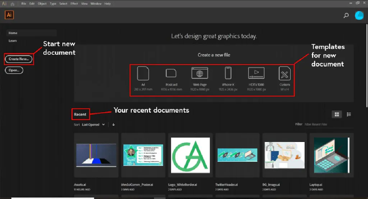Open the Logo_WhiteBorder.ai thumbnail
368x199 pixels.
(190, 155)
